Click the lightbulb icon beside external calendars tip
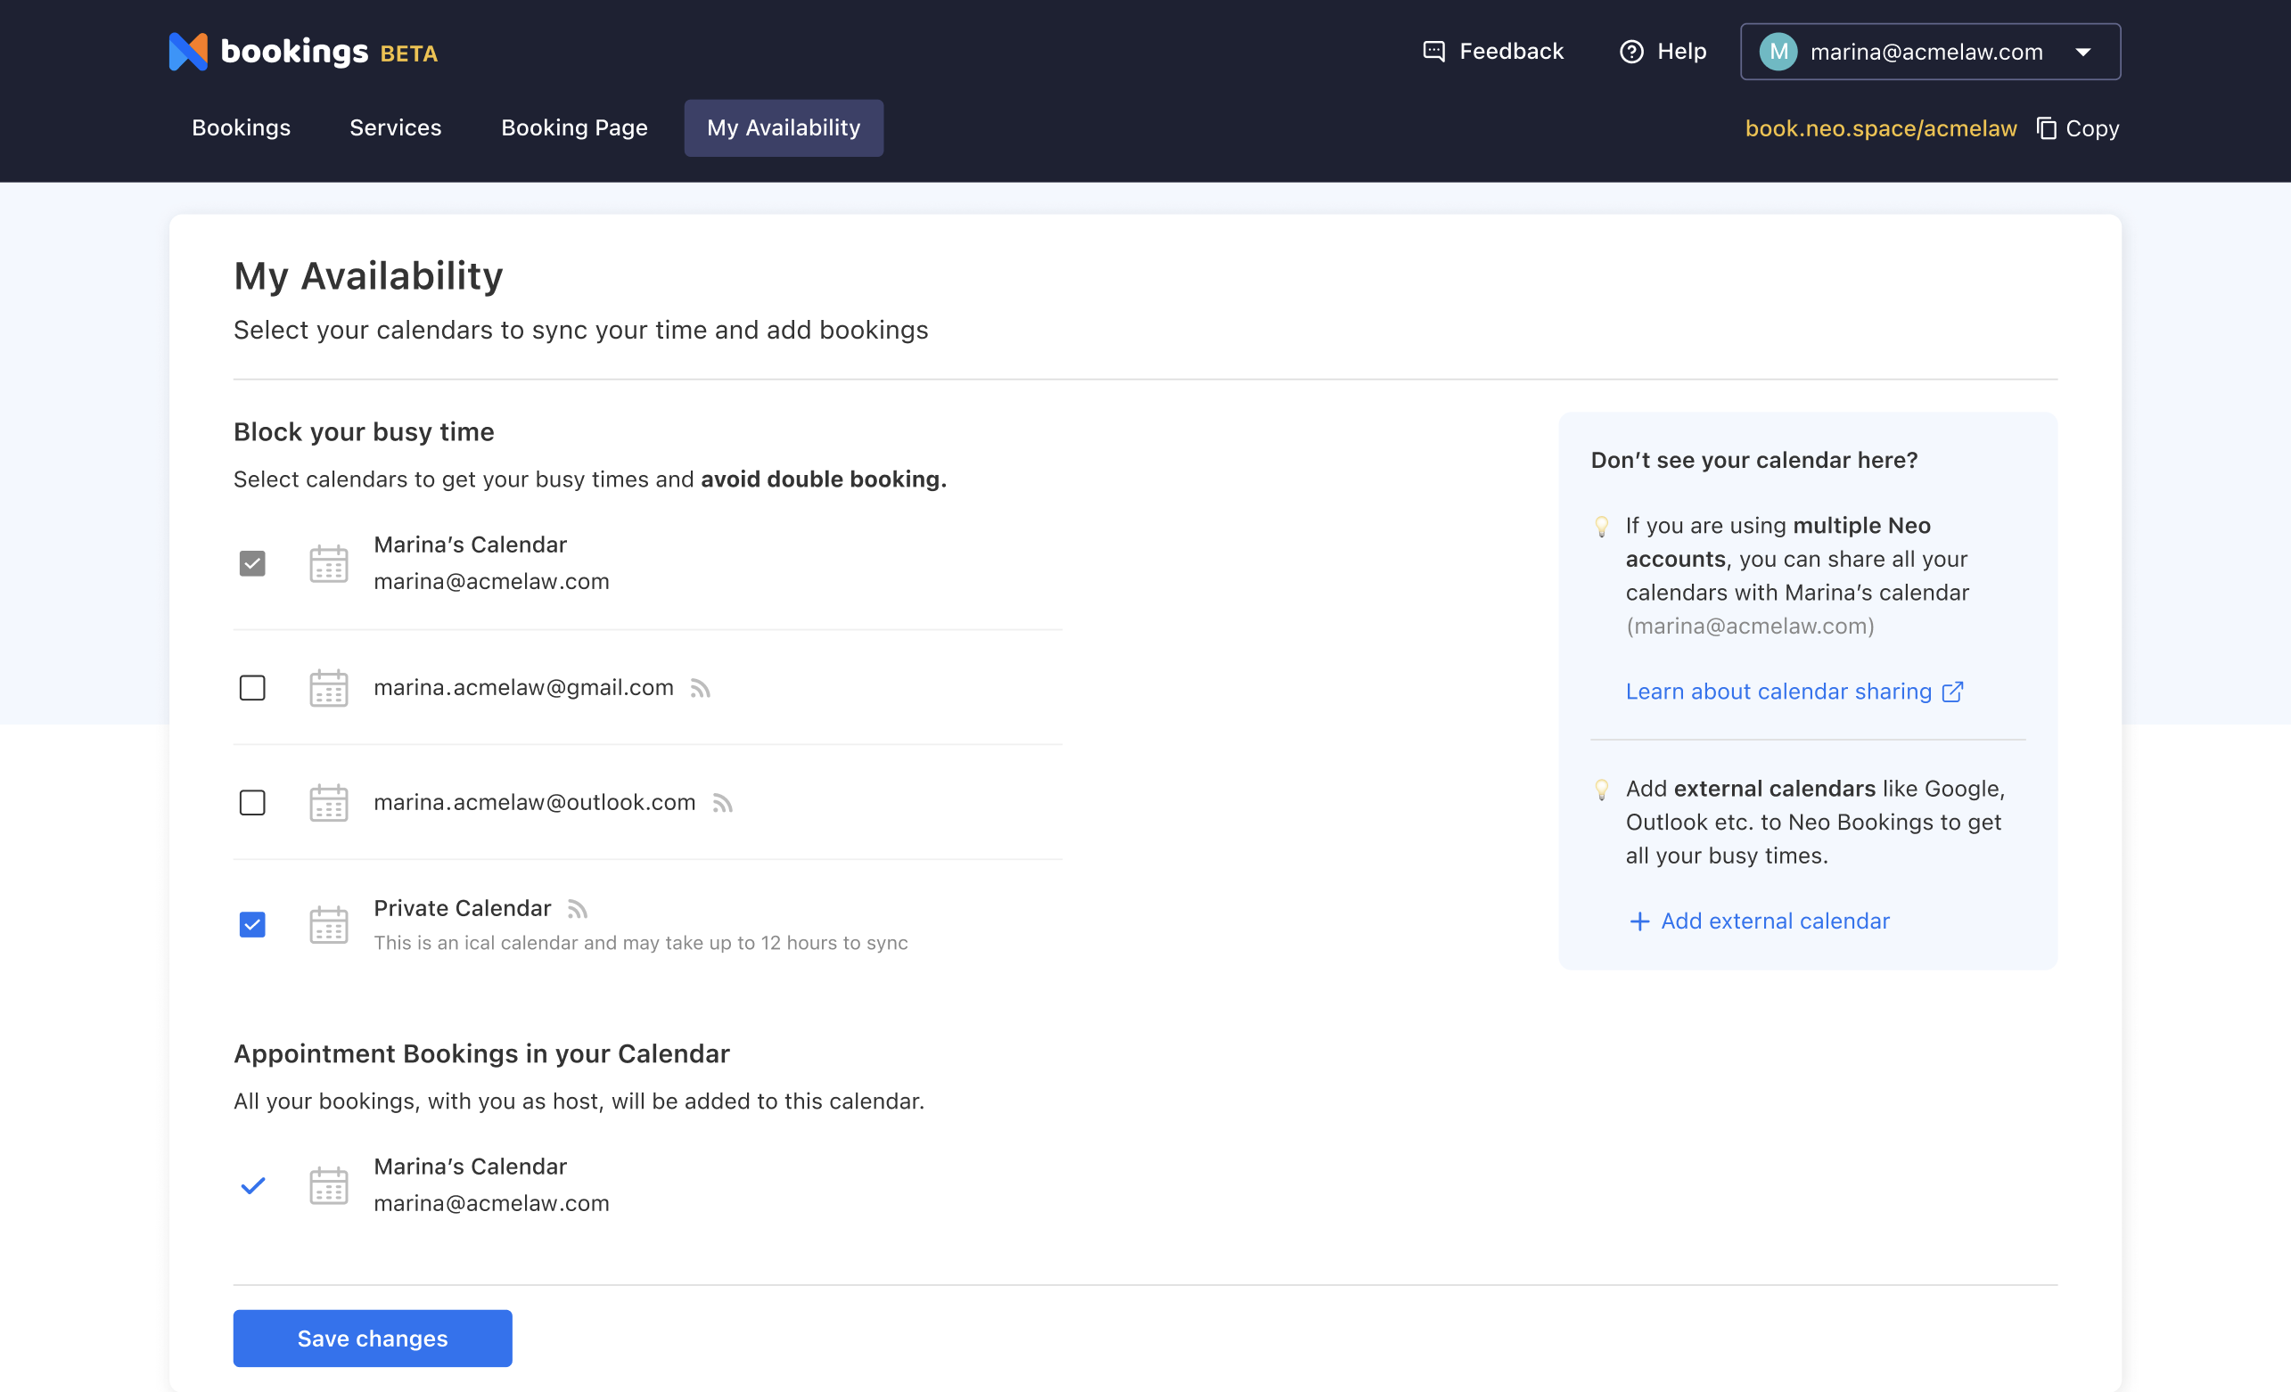2291x1392 pixels. [x=1601, y=790]
